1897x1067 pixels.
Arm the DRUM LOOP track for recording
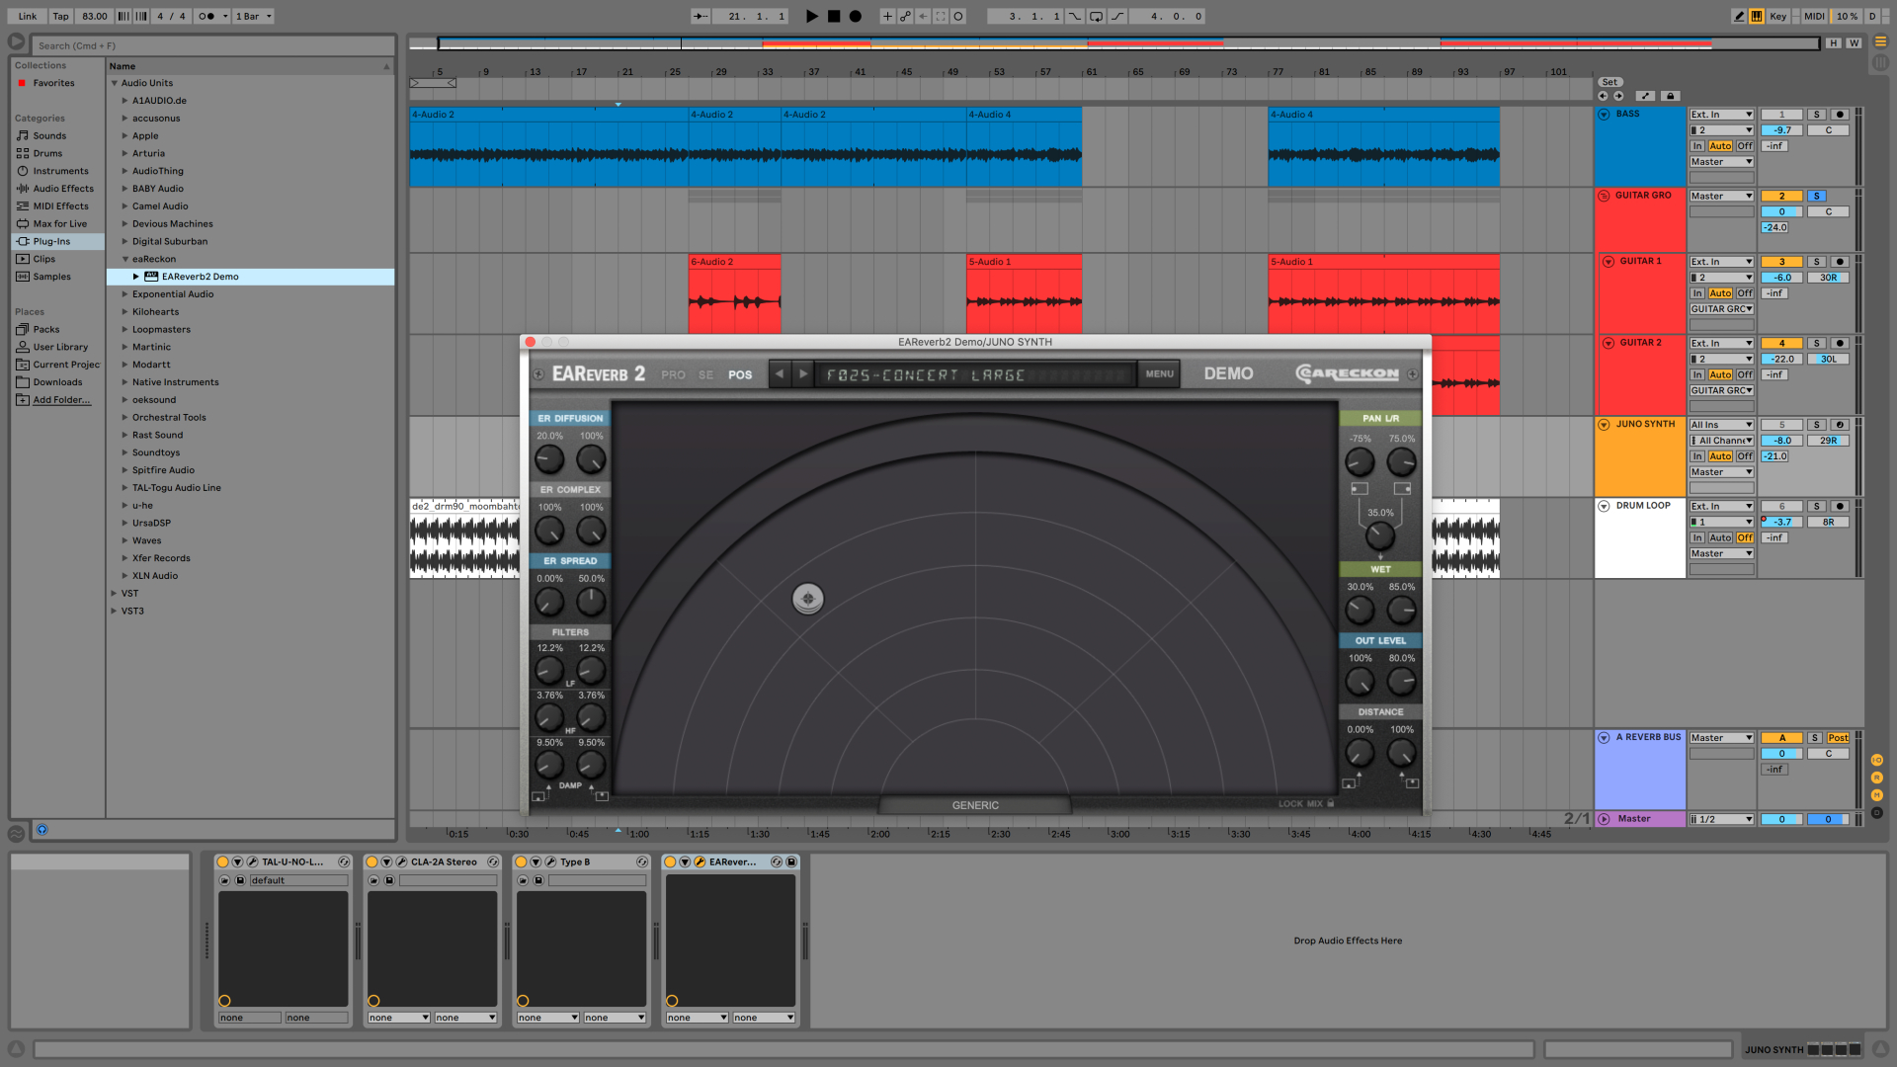(1839, 506)
